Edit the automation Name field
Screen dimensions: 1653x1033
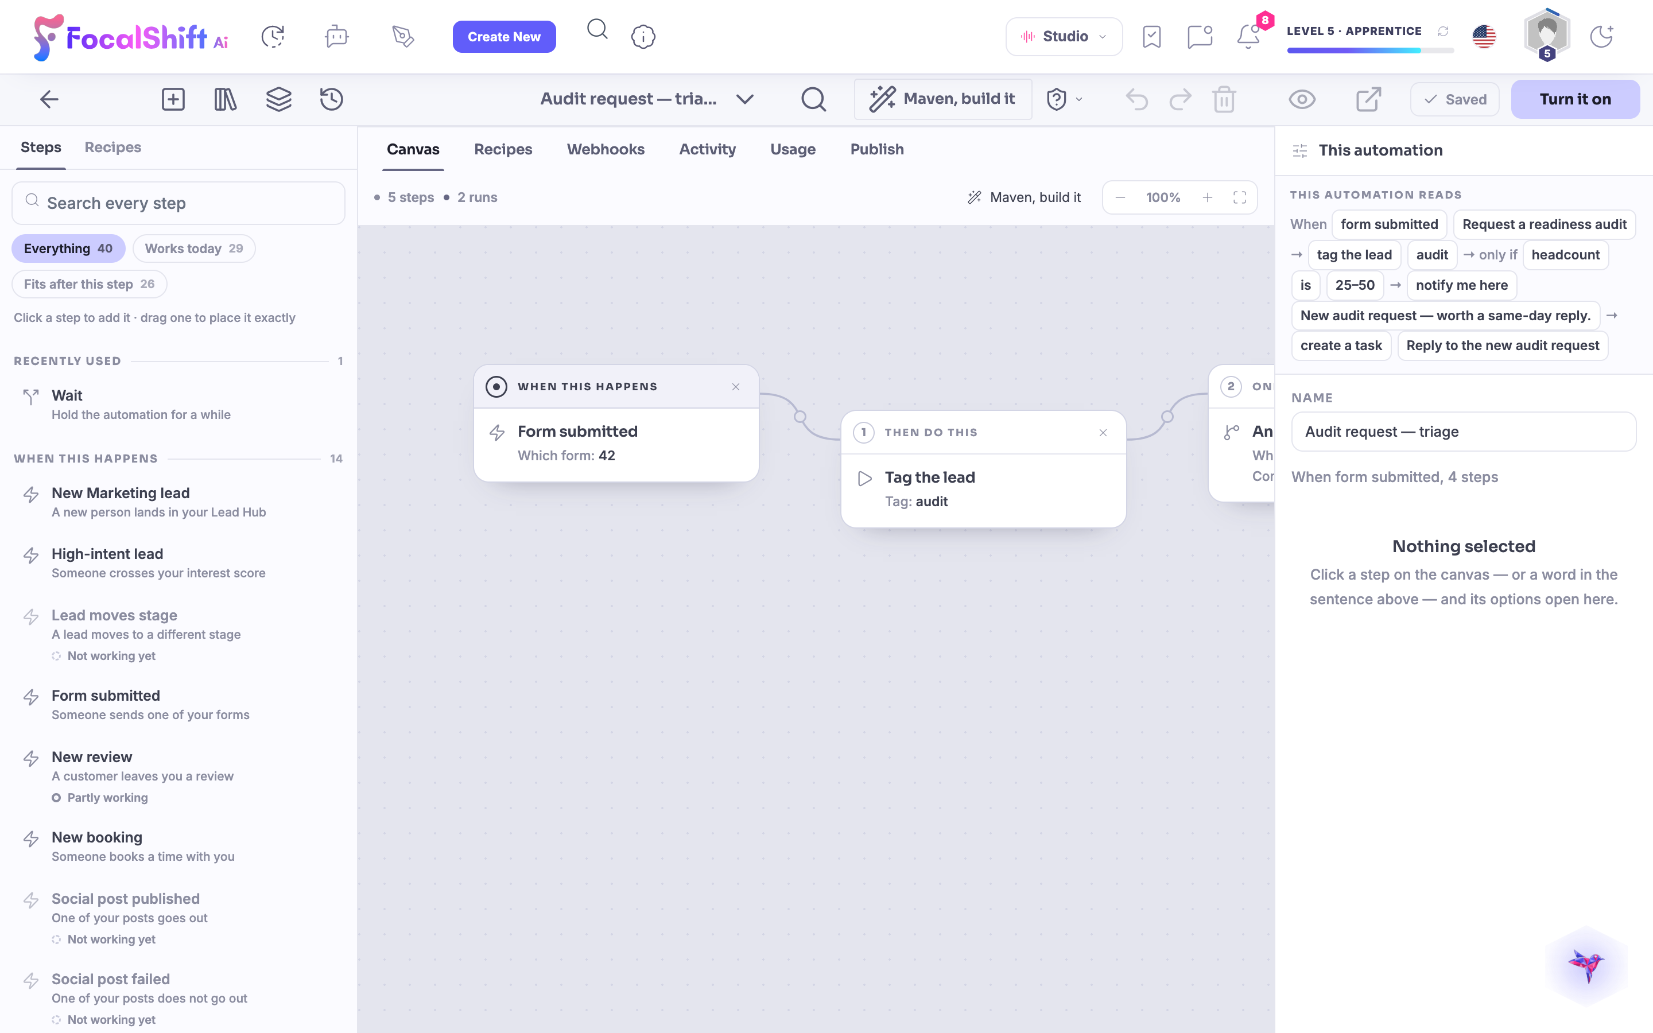[1463, 432]
